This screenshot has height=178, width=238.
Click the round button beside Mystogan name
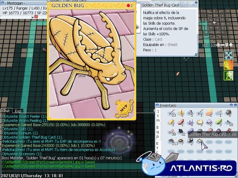pyautogui.click(x=2, y=3)
